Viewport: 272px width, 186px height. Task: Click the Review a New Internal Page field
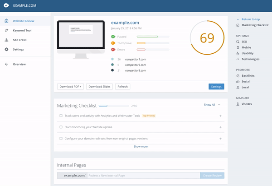pos(143,175)
